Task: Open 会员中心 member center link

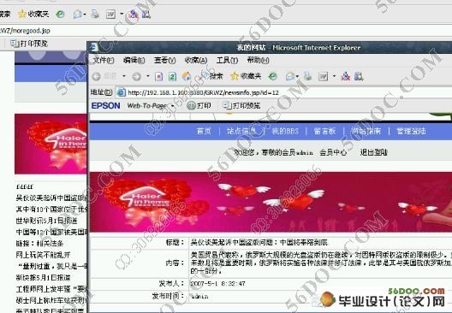Action: coord(333,152)
